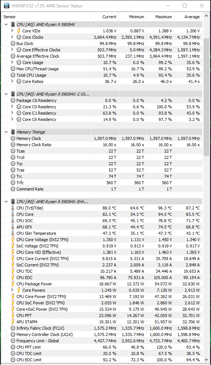Screen dimensions: 211x365
Task: Expand the Core Ratios row
Action: tap(12, 81)
